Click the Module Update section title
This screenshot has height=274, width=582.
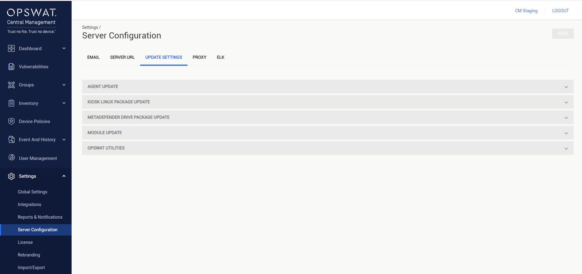coord(104,133)
